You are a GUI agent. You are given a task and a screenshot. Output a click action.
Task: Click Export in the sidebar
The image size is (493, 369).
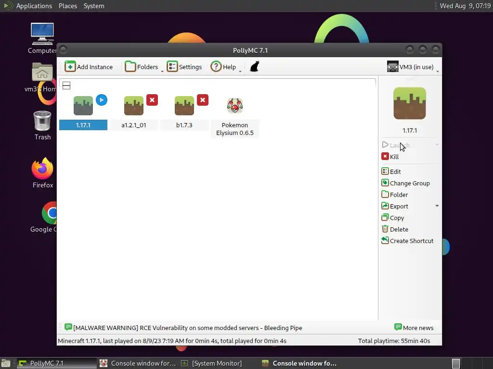coord(395,207)
